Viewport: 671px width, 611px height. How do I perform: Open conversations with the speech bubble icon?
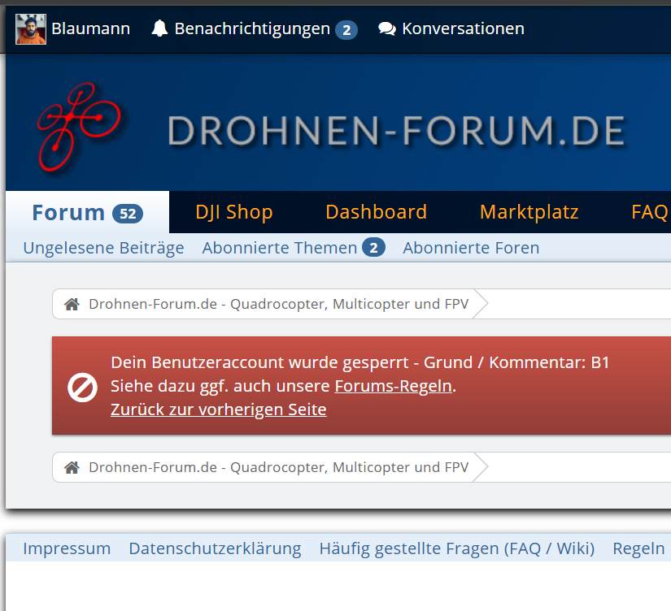click(x=386, y=28)
